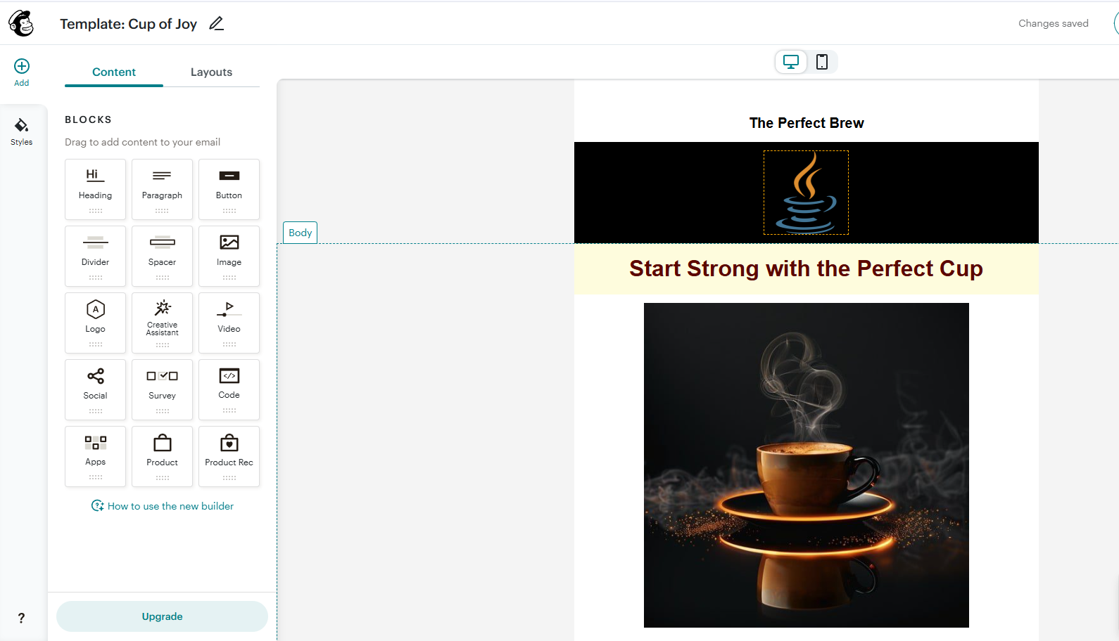Switch to desktop preview mode
The image size is (1119, 641).
click(x=791, y=62)
